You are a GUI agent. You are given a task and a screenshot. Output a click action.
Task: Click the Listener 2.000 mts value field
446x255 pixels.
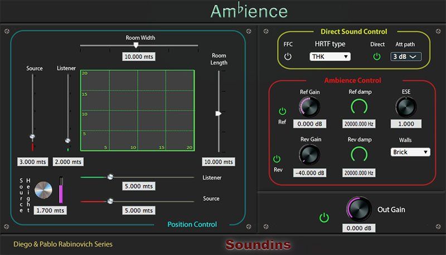(68, 162)
